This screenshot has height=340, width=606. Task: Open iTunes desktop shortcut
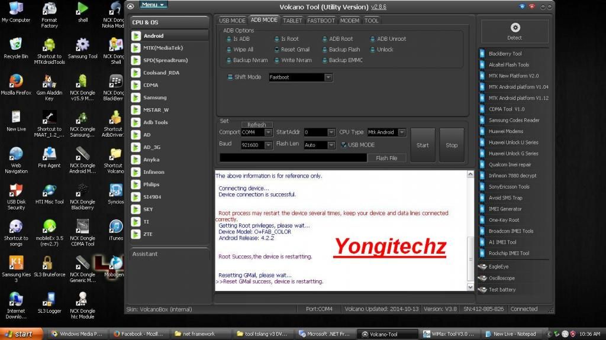tap(115, 230)
